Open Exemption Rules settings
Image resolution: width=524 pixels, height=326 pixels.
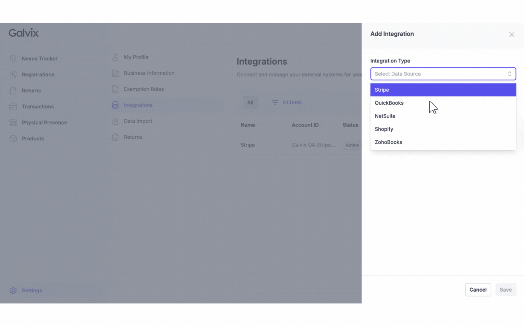[x=144, y=89]
